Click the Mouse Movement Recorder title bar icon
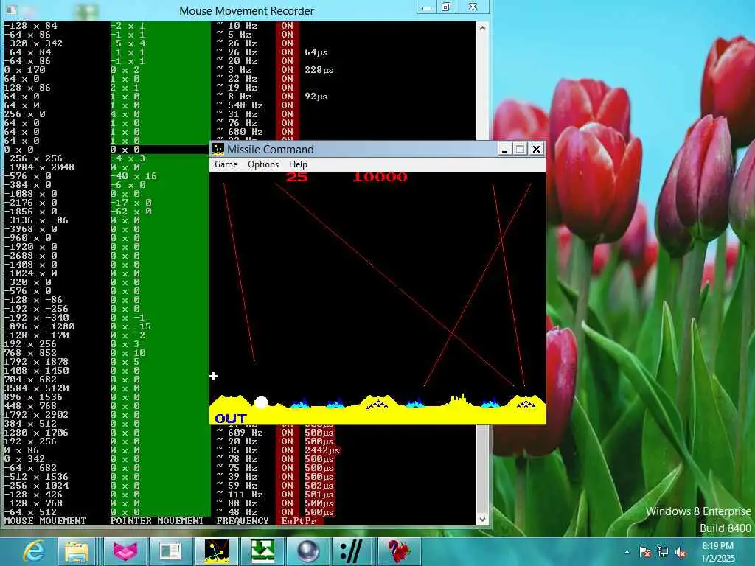 (x=12, y=10)
